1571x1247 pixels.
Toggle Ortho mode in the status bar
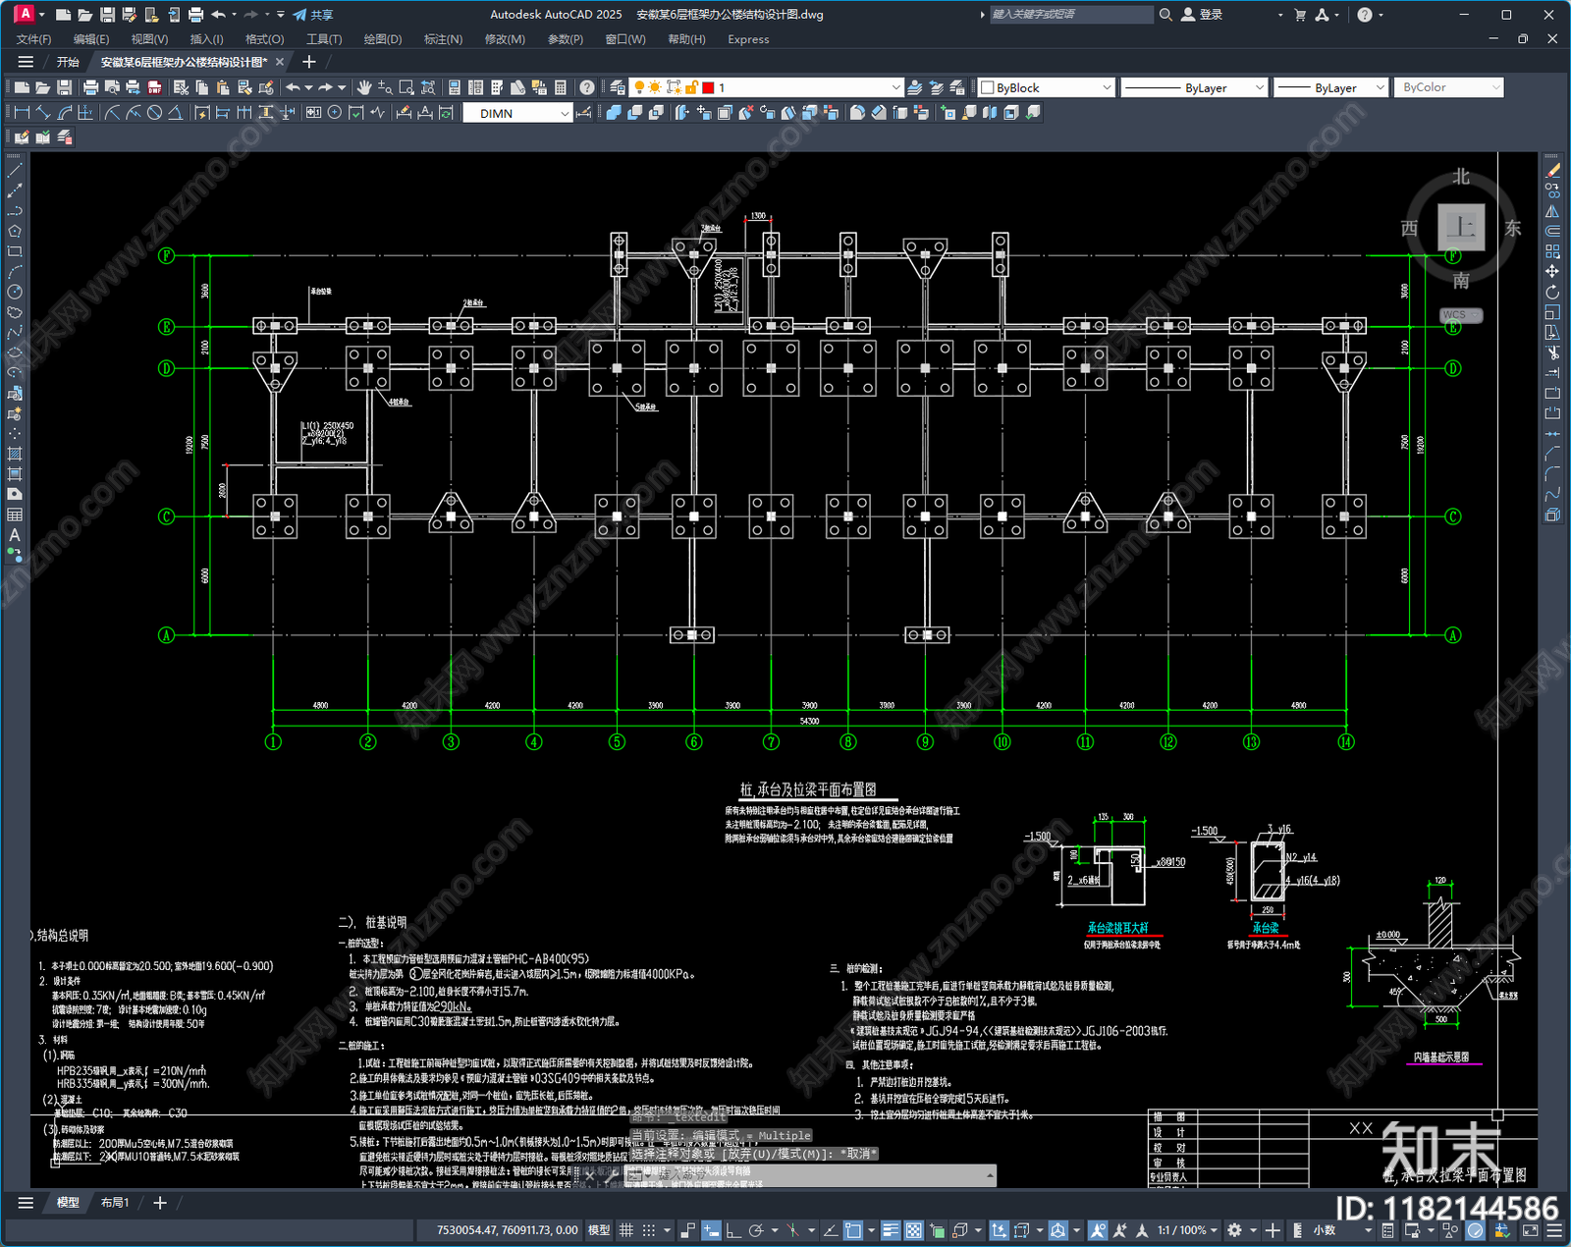click(x=732, y=1230)
